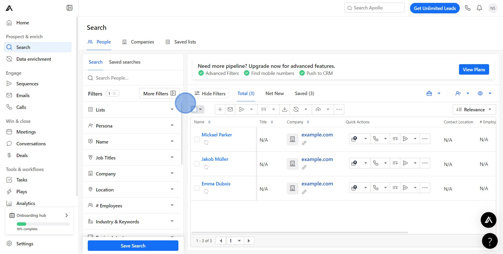Tick the select-all checkbox in results toolbar
The height and width of the screenshot is (254, 503).
[194, 109]
